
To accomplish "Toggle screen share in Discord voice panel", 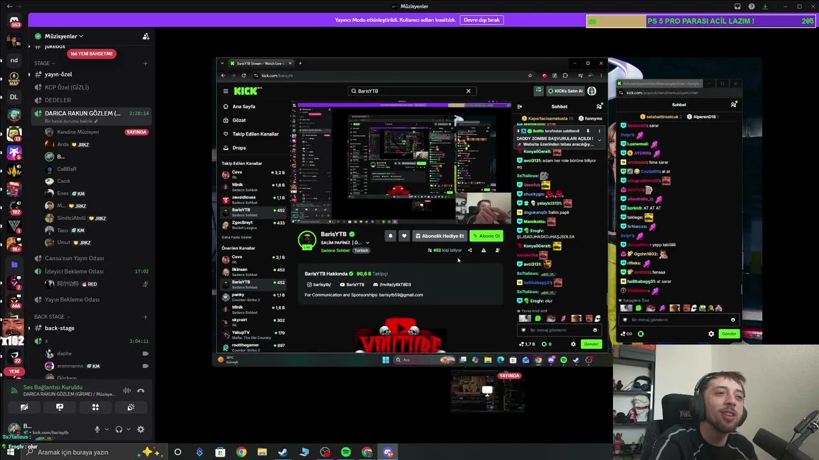I will 60,407.
